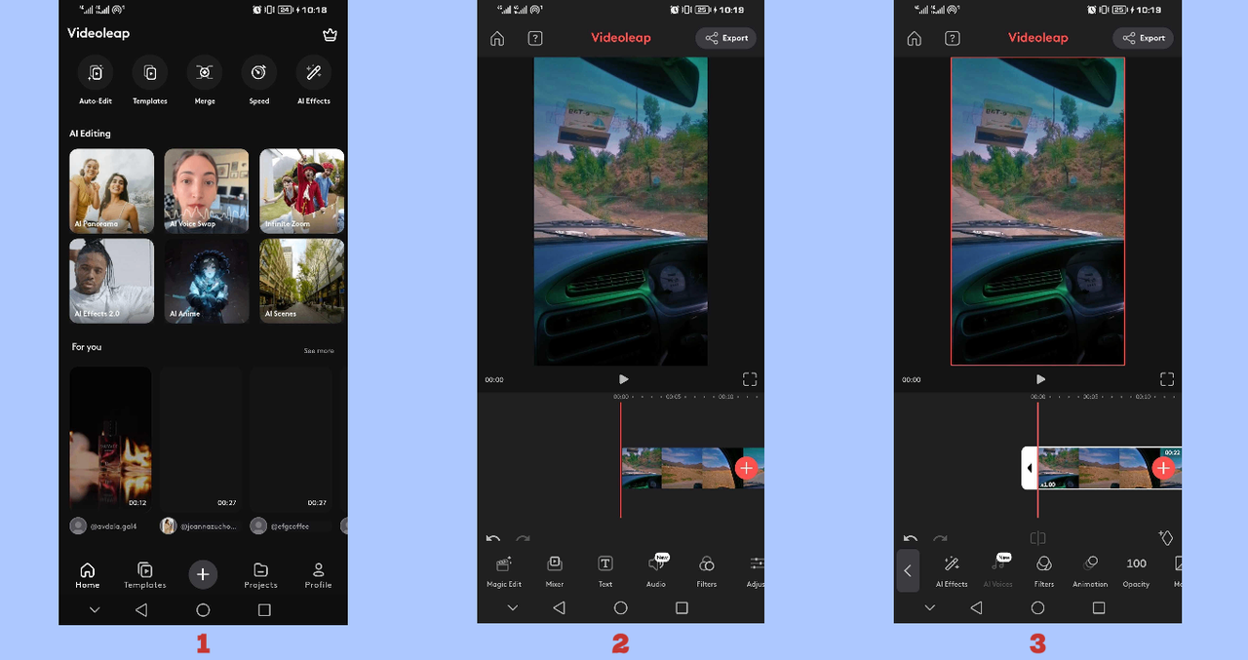Screen dimensions: 1248x660
Task: Tap undo arrow in screen 3 editor
Action: (x=911, y=538)
